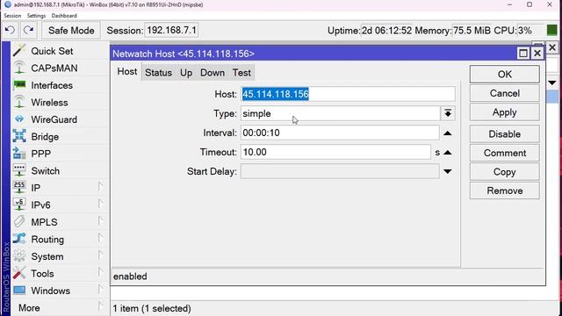This screenshot has height=316, width=562.
Task: Select the More sidebar entry
Action: coord(29,308)
